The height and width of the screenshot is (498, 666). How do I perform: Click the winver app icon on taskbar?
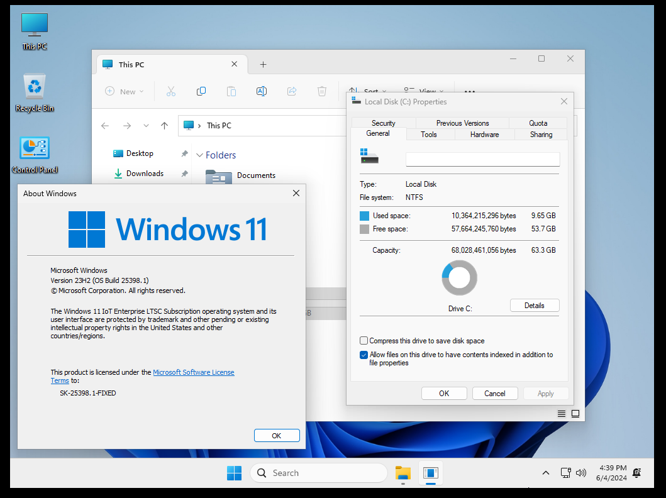click(431, 473)
